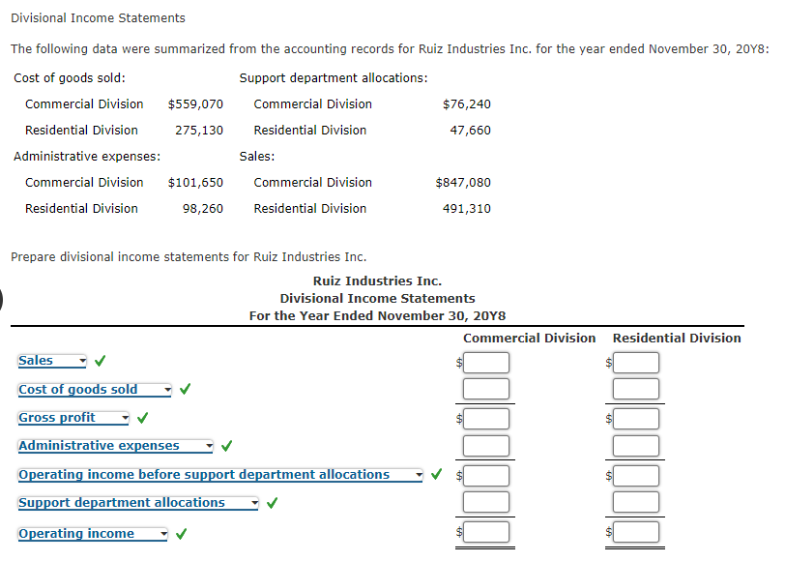Click the green checkmark beside Gross profit
Image resolution: width=785 pixels, height=561 pixels.
[143, 417]
